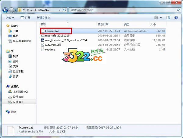The height and width of the screenshot is (138, 183).
Task: Show hidden breadcrumb path chevrons
Action: (x=24, y=10)
